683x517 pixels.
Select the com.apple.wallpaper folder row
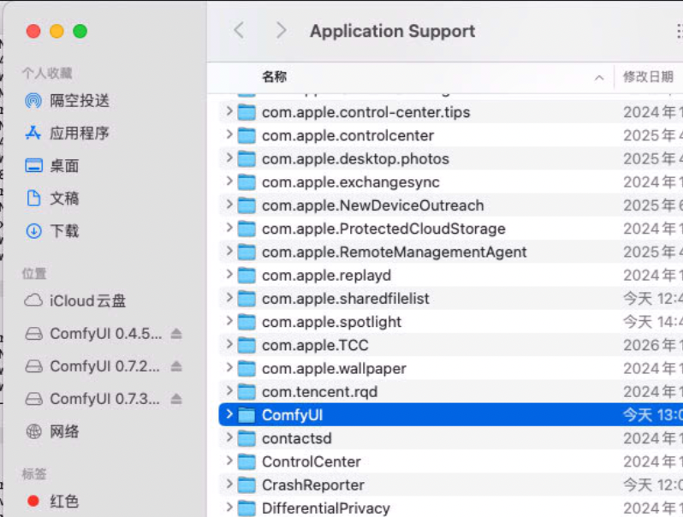click(x=334, y=368)
